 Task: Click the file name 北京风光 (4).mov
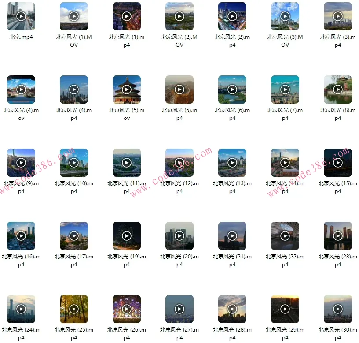pyautogui.click(x=21, y=114)
